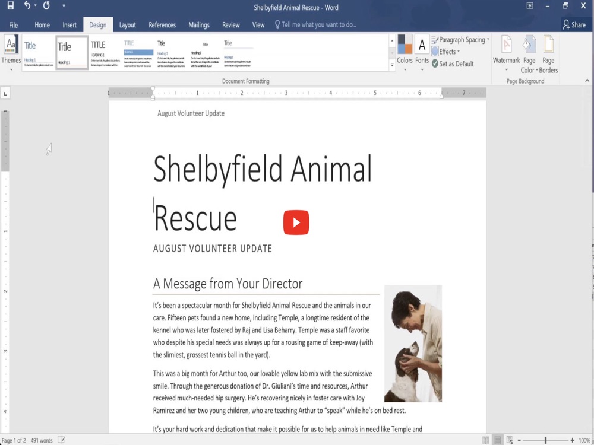594x445 pixels.
Task: Open Customize Quick Access Toolbar arrow
Action: pyautogui.click(x=64, y=5)
